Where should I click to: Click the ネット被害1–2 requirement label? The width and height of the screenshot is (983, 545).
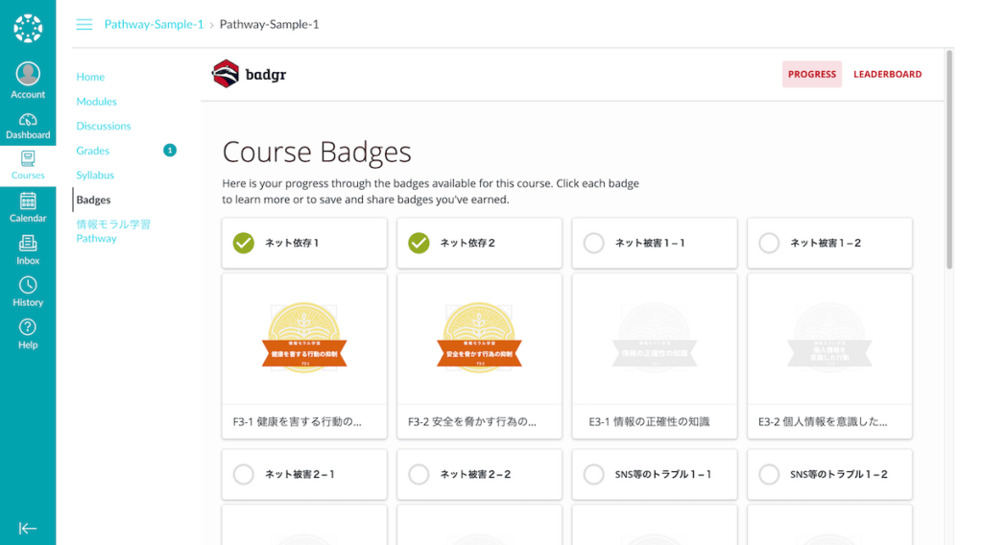tap(825, 243)
